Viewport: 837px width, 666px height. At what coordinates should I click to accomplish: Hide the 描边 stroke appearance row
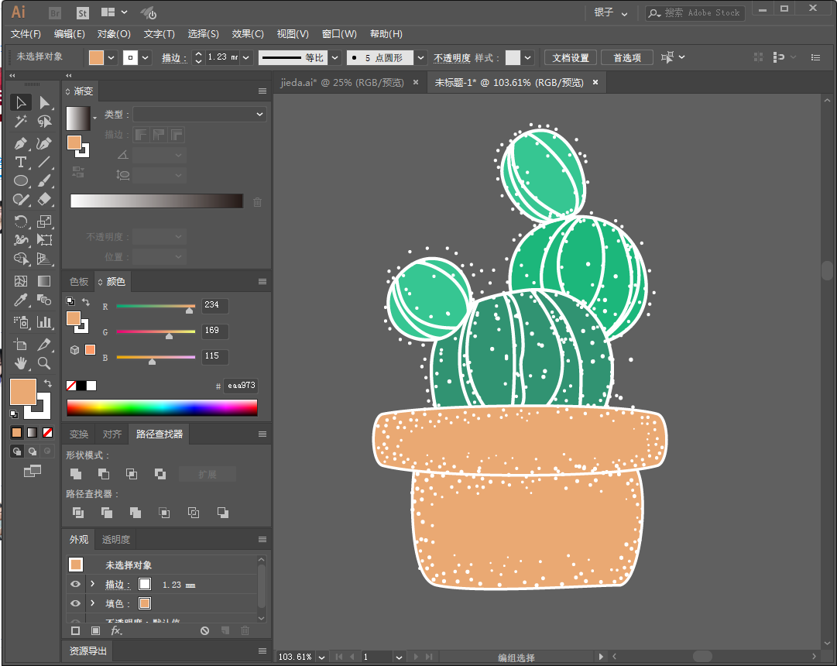tap(76, 585)
